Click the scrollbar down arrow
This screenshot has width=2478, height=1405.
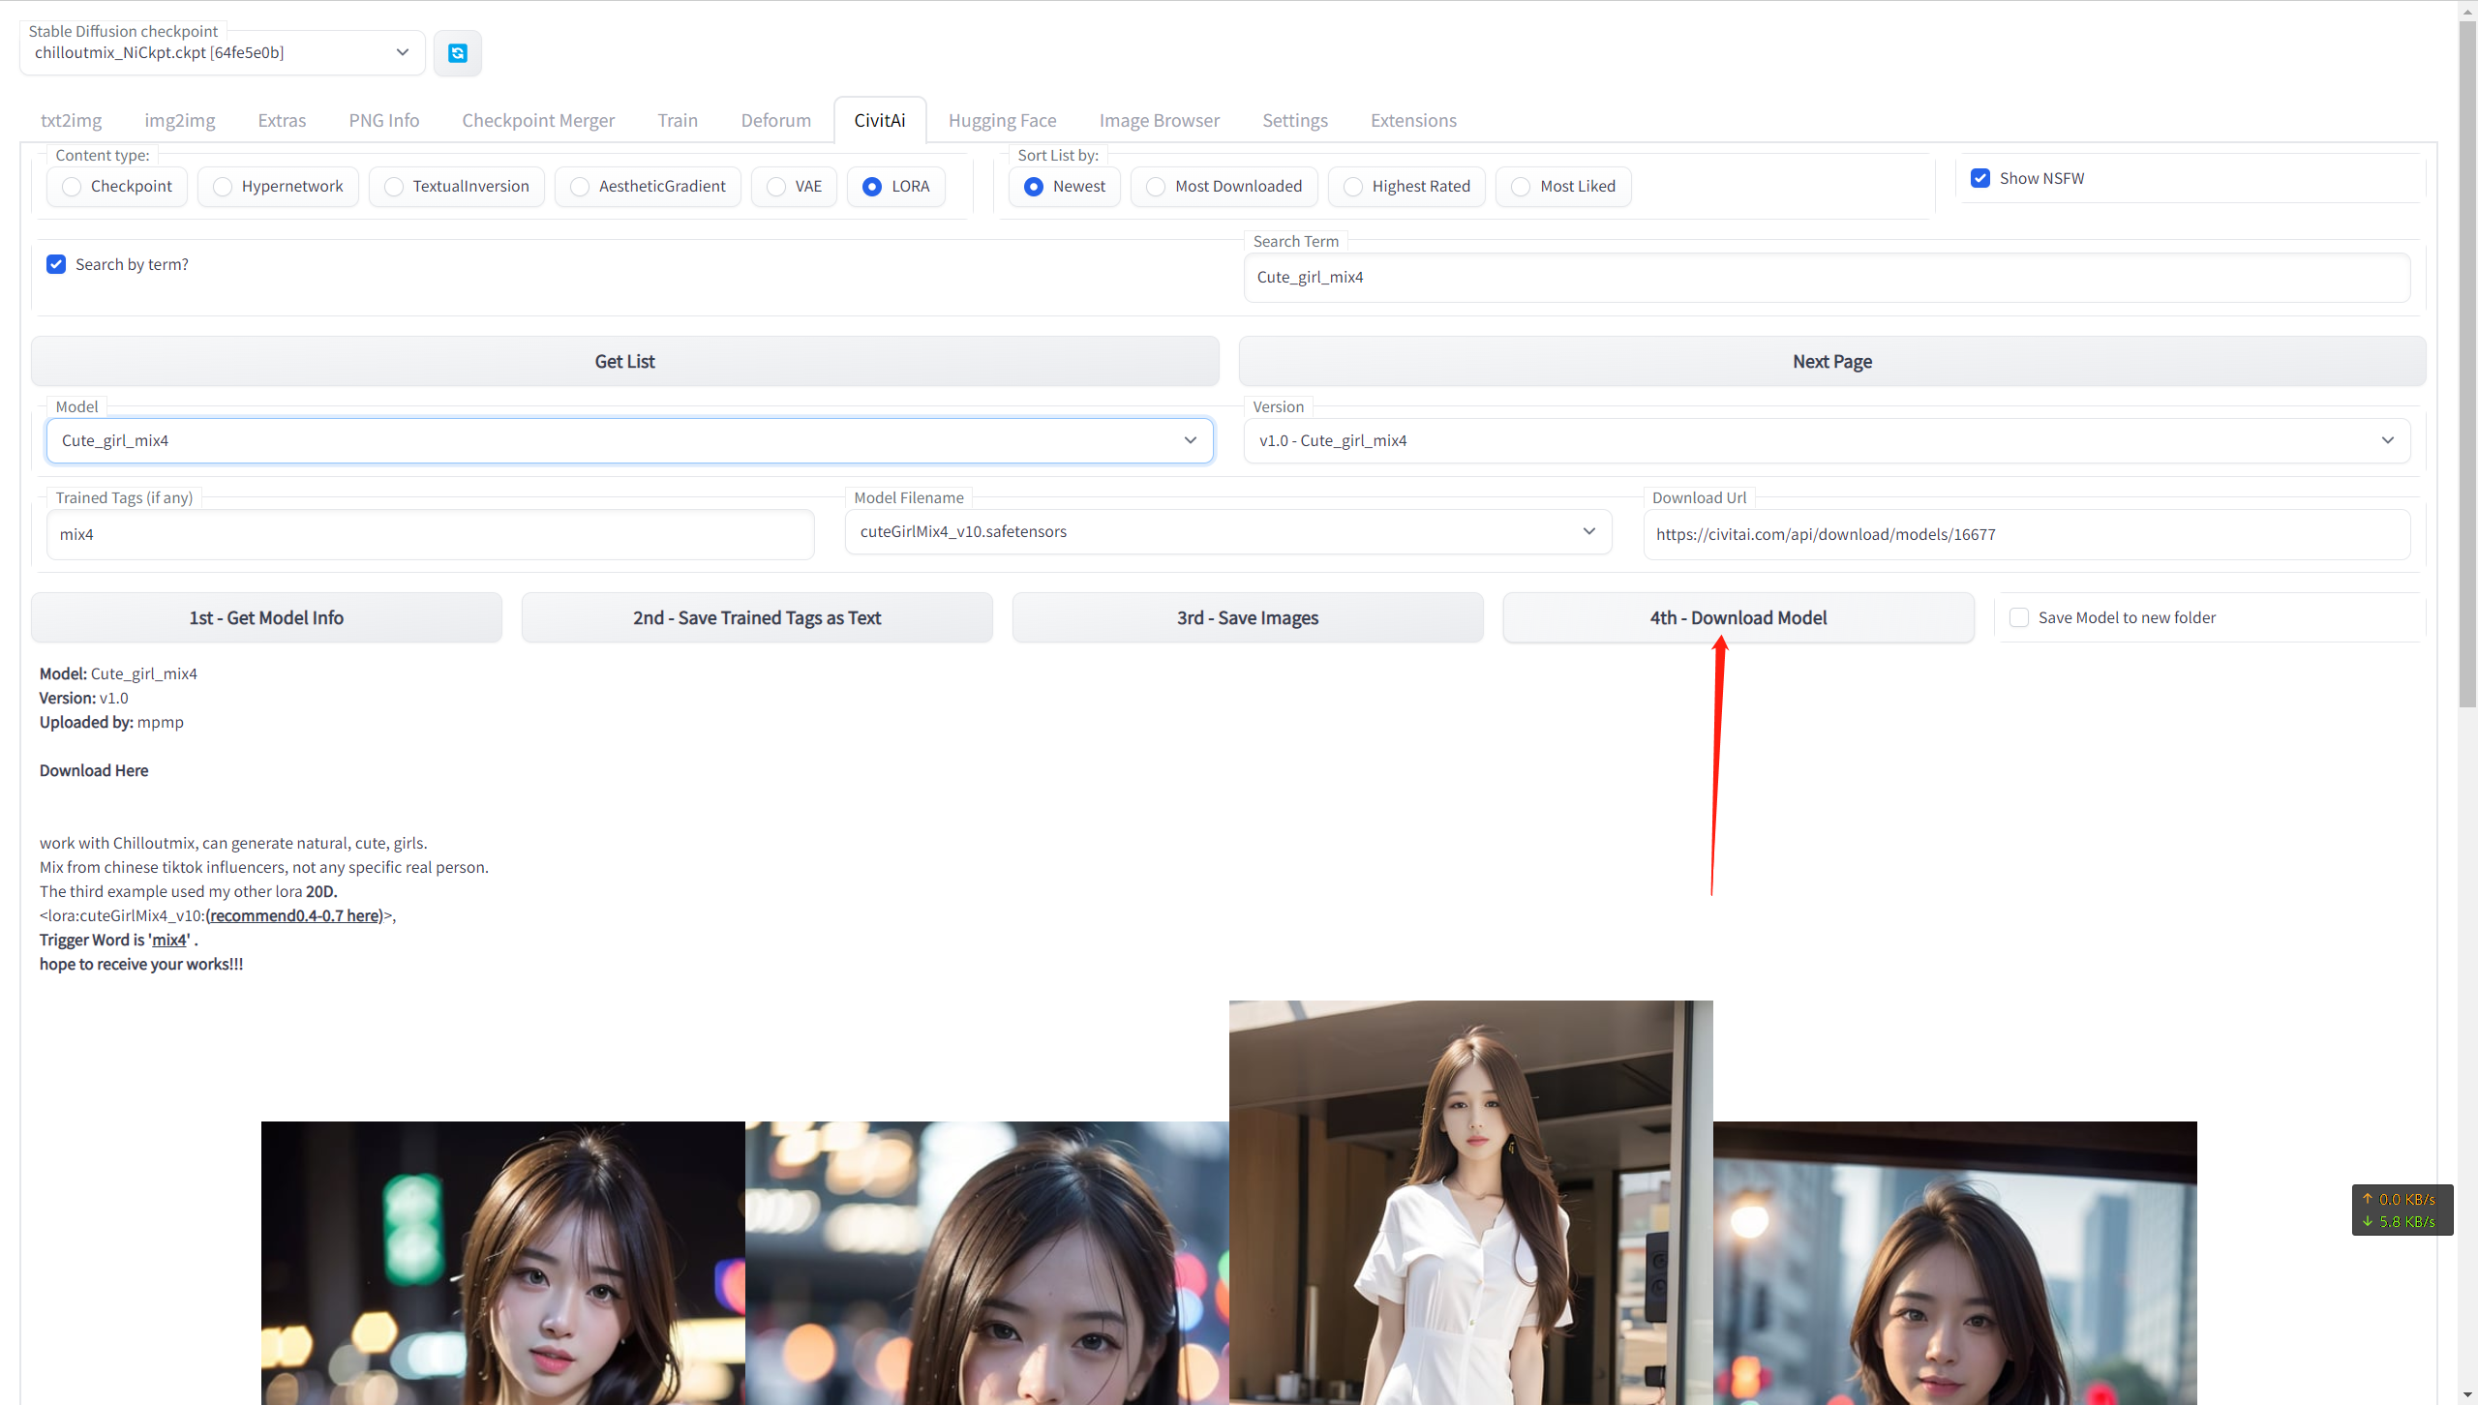(2467, 1396)
